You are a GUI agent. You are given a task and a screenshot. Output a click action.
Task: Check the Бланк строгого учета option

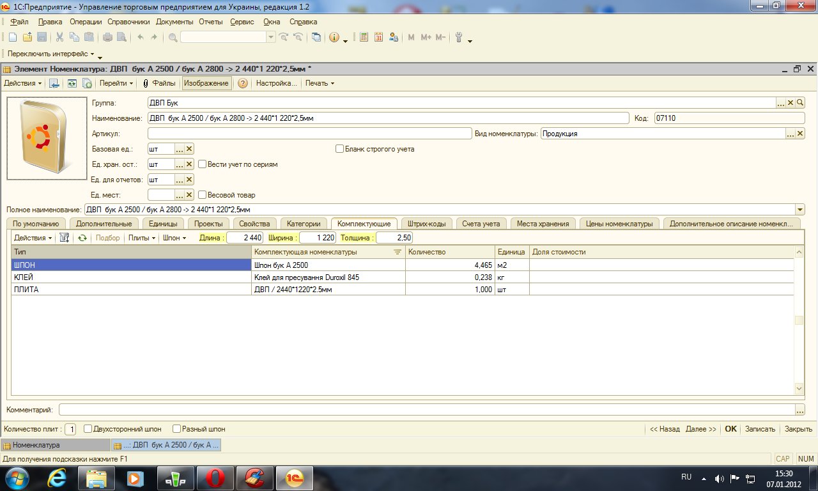pyautogui.click(x=340, y=149)
